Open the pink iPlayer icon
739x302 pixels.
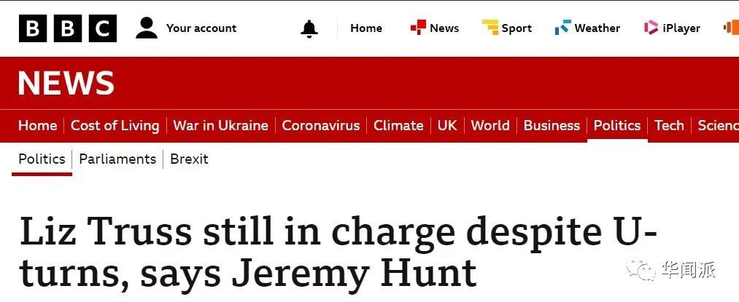[651, 28]
